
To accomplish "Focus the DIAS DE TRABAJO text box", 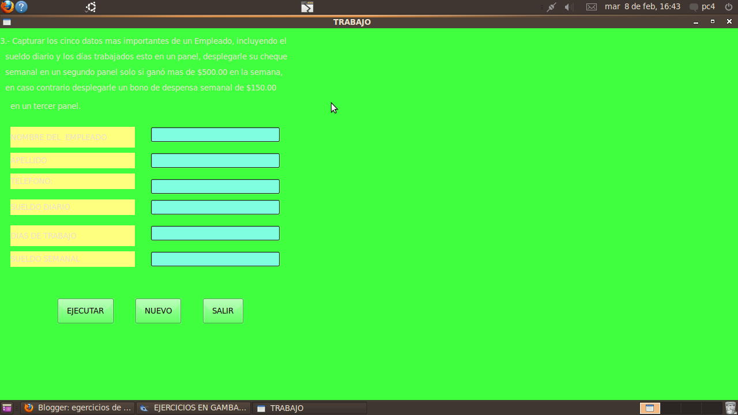I will pos(215,233).
